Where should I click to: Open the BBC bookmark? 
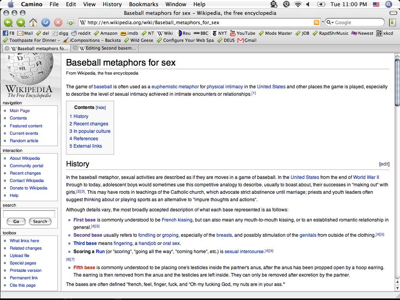pyautogui.click(x=201, y=33)
